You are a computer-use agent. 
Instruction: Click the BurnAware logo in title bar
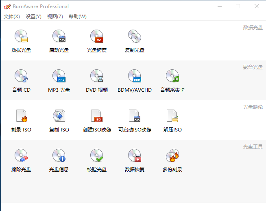pyautogui.click(x=7, y=6)
